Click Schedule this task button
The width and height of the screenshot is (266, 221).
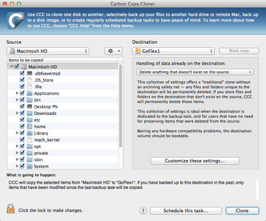point(186,210)
